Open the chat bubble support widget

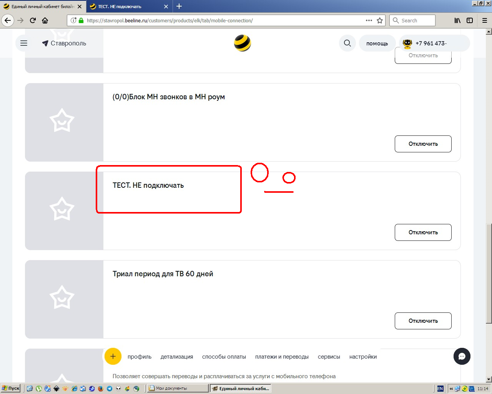462,356
